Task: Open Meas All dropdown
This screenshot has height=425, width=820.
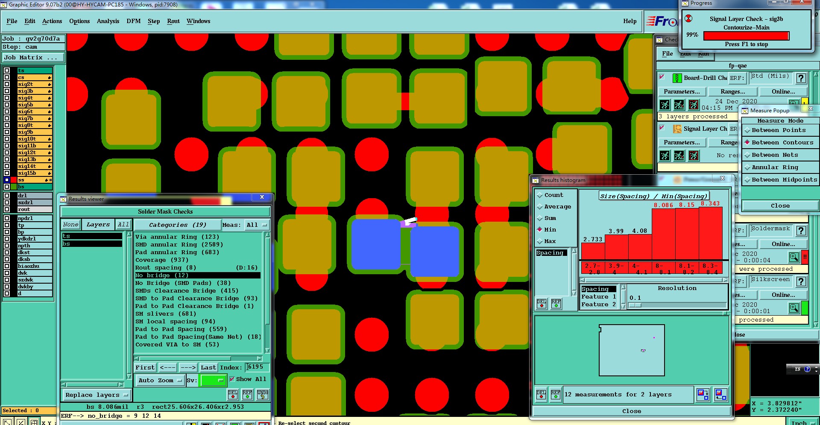Action: pos(257,225)
